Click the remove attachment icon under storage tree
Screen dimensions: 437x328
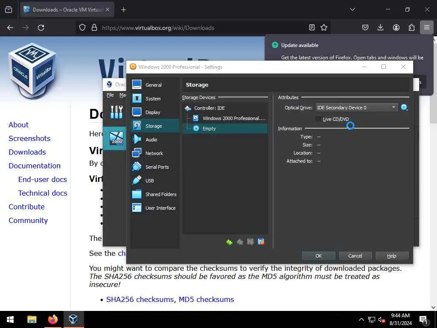pyautogui.click(x=261, y=242)
